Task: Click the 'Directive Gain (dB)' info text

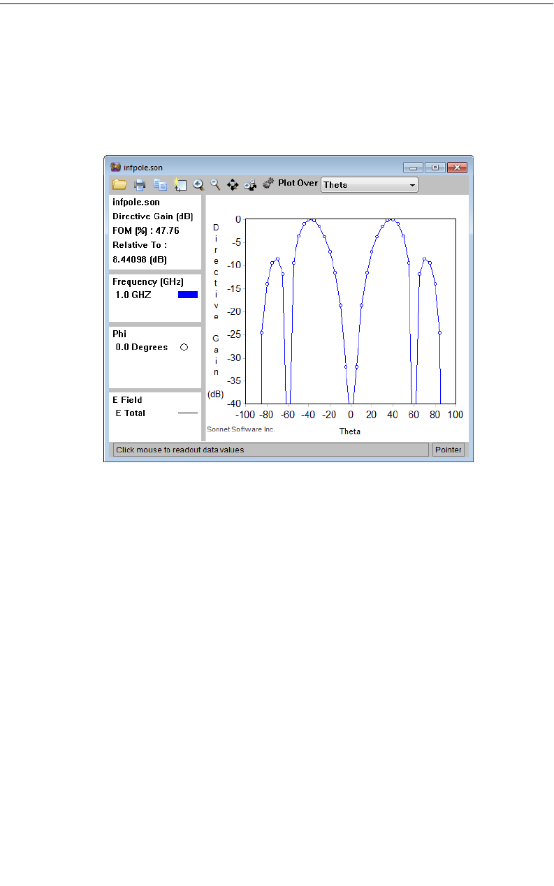Action: [152, 216]
